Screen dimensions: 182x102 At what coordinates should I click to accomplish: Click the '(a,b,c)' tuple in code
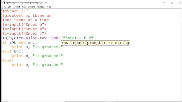(11, 38)
